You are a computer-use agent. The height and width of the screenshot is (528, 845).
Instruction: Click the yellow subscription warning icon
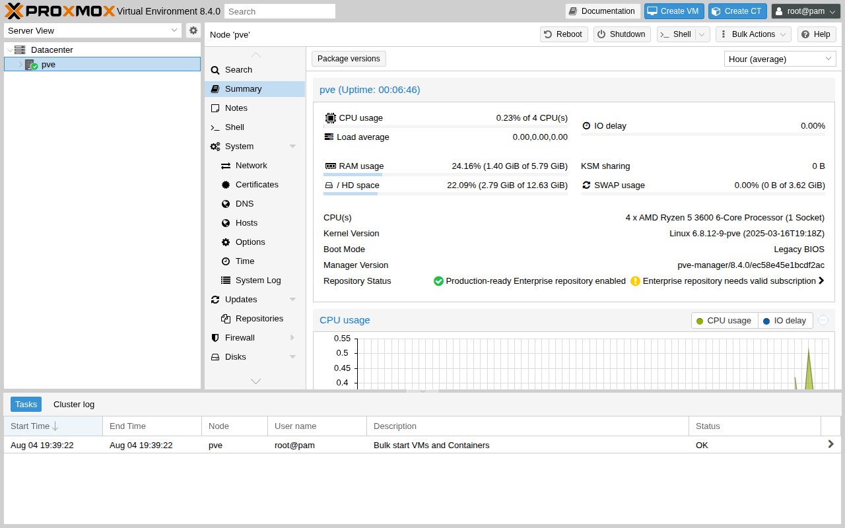click(x=635, y=281)
